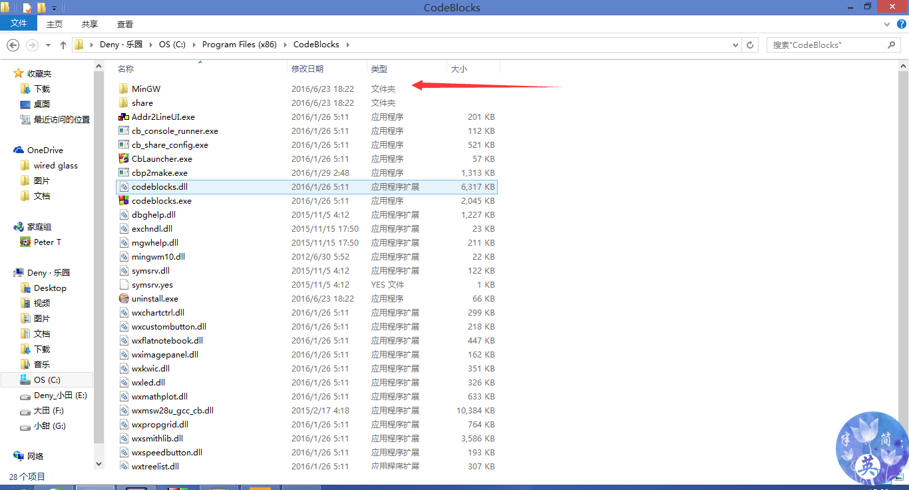Open the Quick Access Toolbar customize dropdown

coord(54,9)
